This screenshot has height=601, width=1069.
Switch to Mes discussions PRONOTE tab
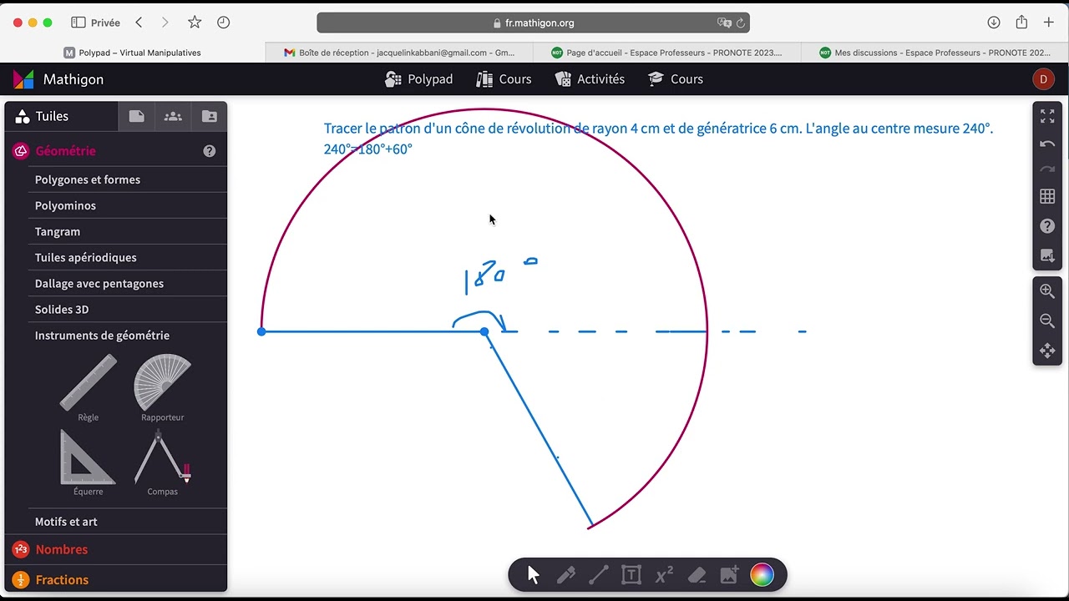(935, 53)
